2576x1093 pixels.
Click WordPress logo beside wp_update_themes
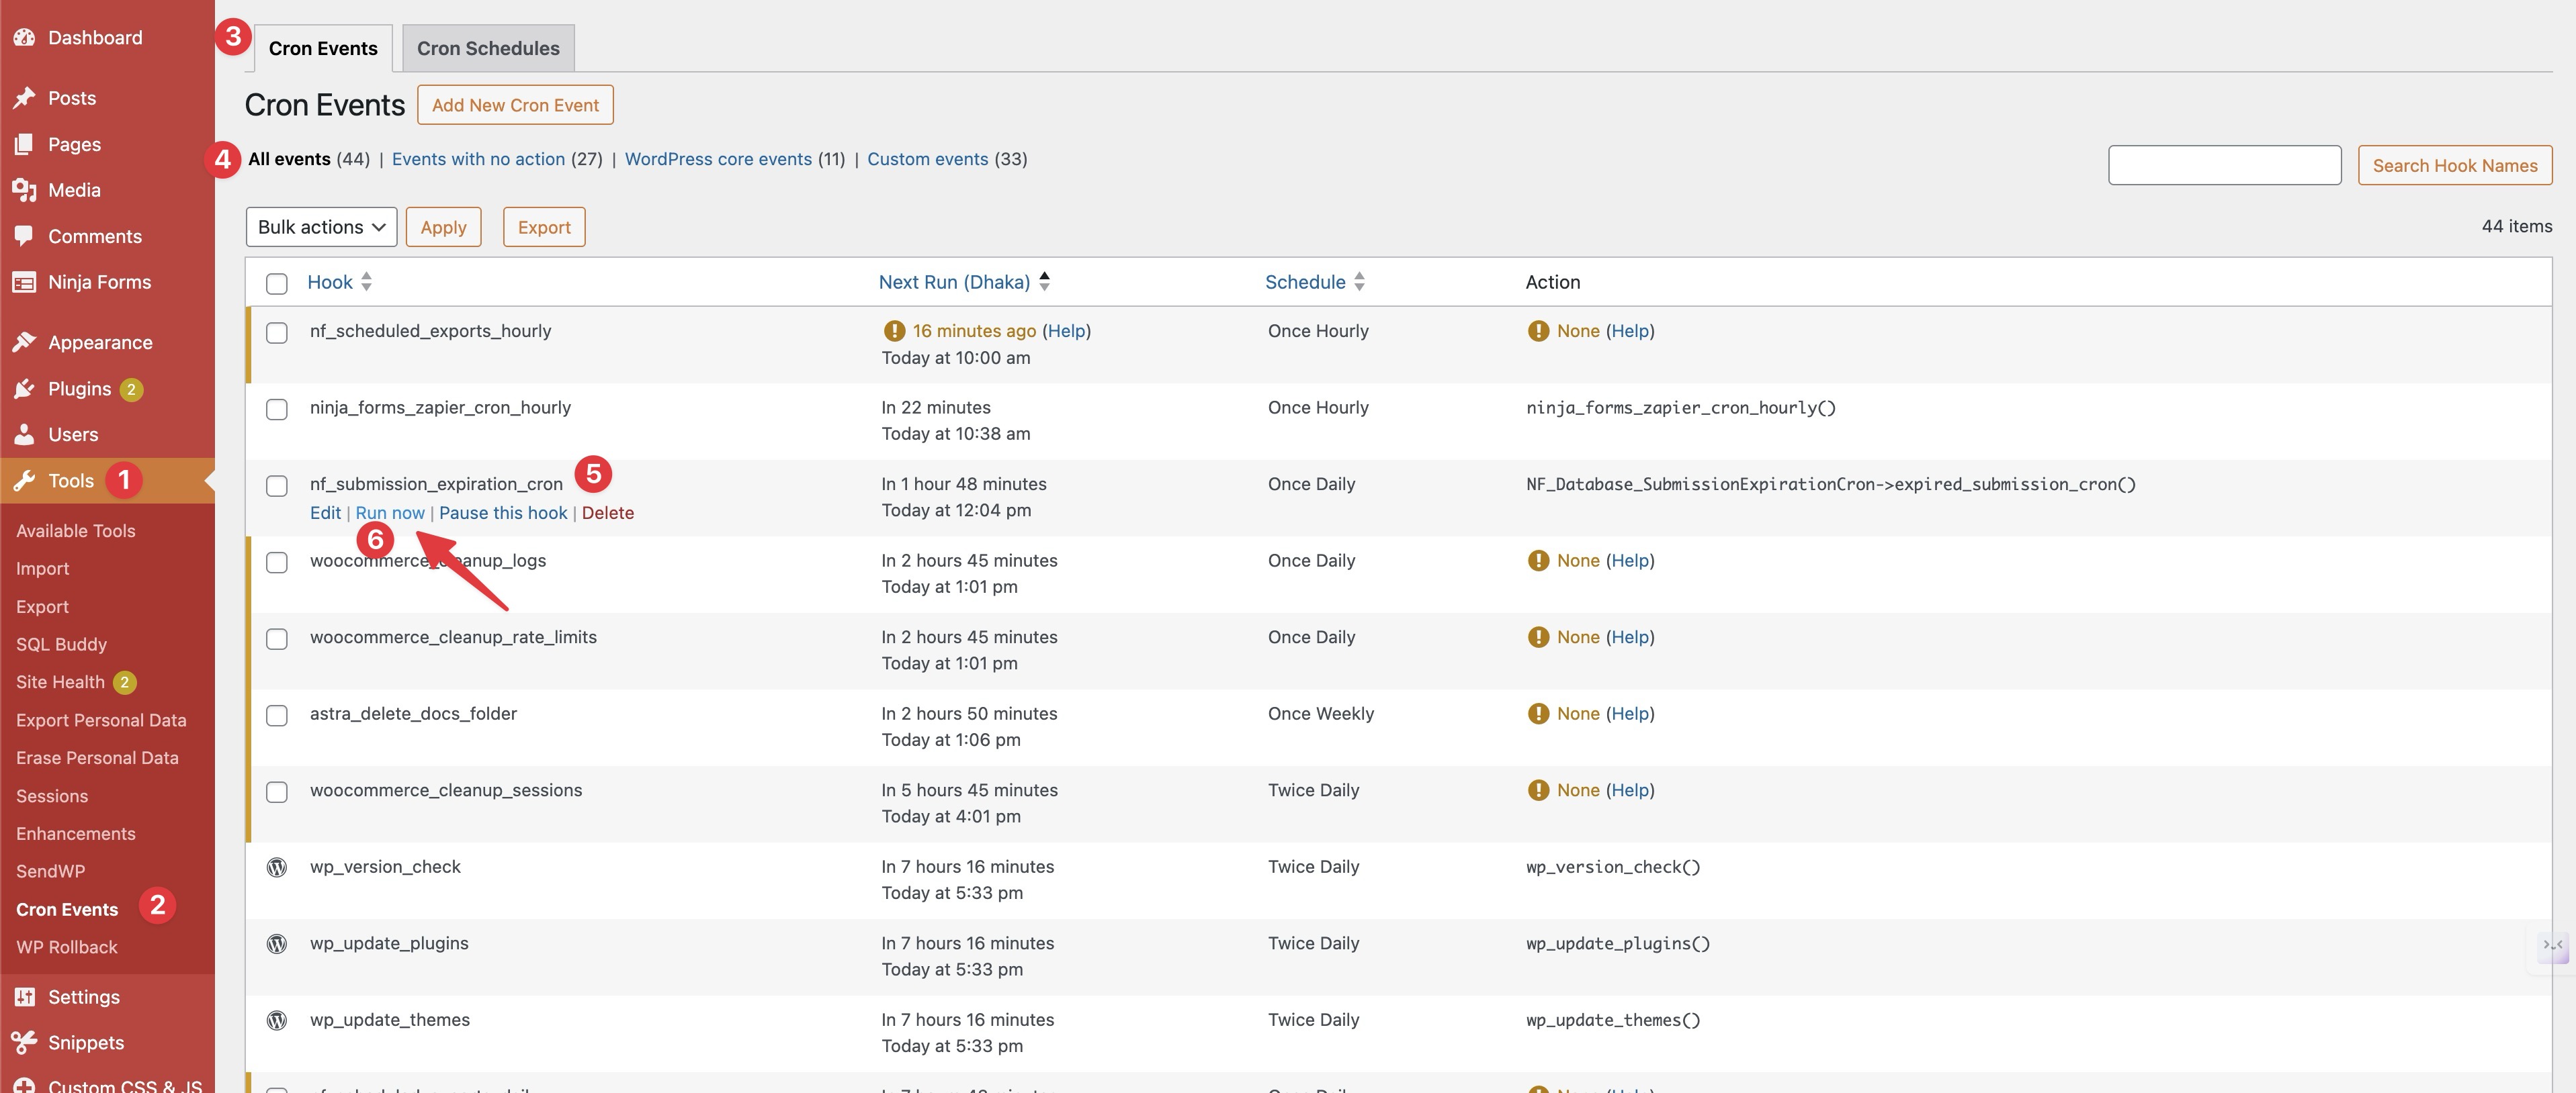coord(277,1020)
